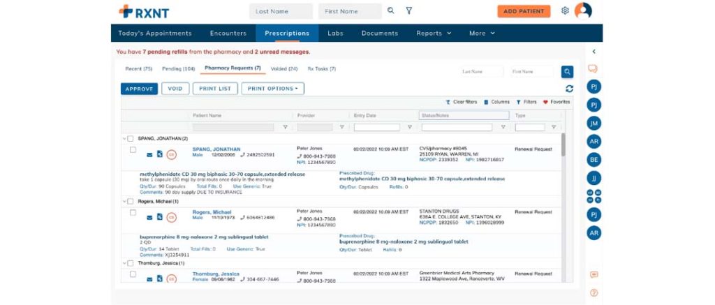Tick the Thornburg, Jessica group checkbox
The height and width of the screenshot is (305, 715).
[x=131, y=263]
